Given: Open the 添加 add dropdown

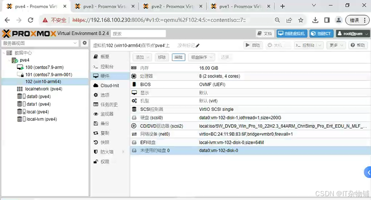Looking at the screenshot, I should click(142, 57).
